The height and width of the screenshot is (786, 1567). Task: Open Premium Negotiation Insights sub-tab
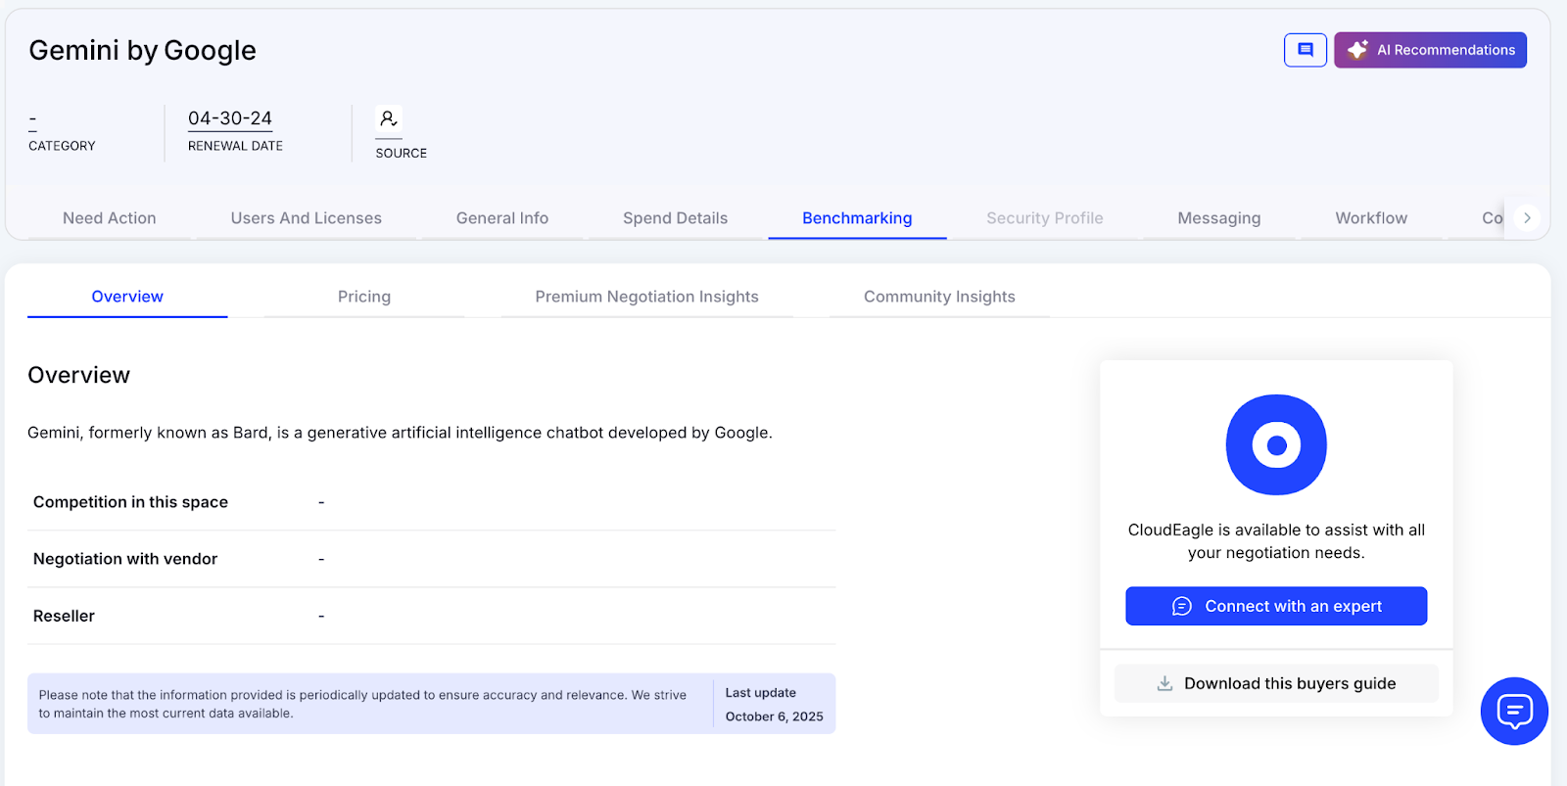(647, 297)
